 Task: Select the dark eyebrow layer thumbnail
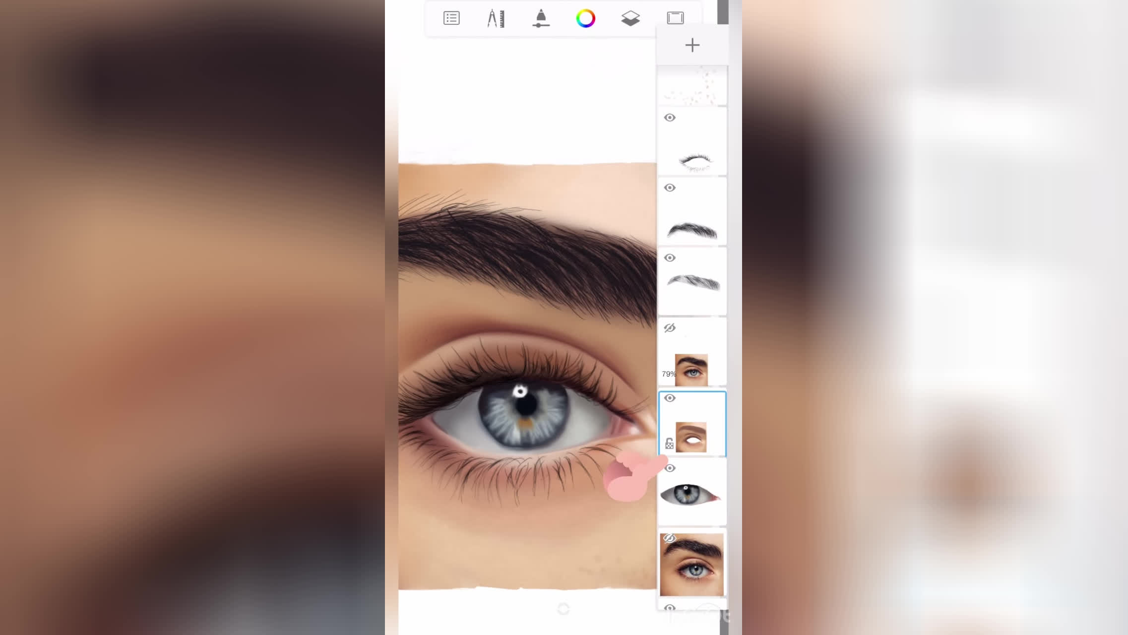click(x=693, y=230)
